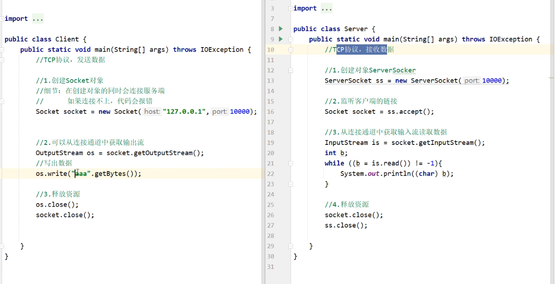Click comment '//4.释放资源' in Server
The height and width of the screenshot is (284, 555).
coord(347,204)
